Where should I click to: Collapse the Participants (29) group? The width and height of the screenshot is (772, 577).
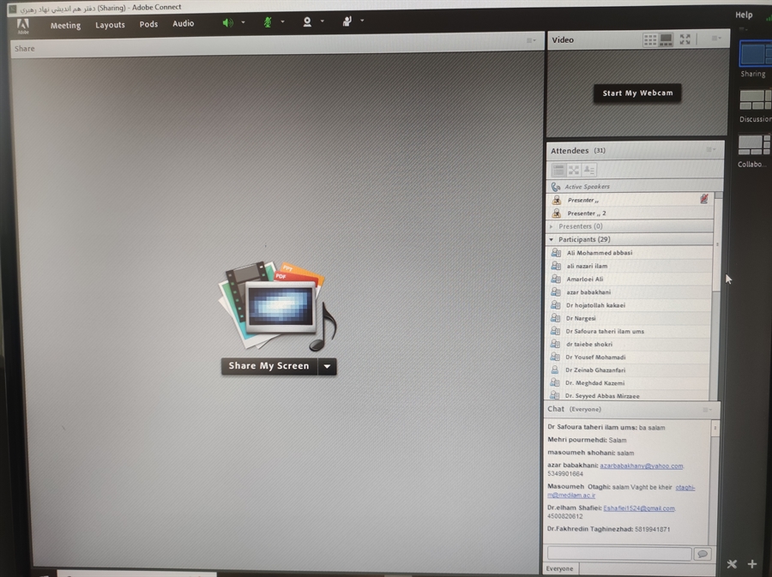click(x=552, y=239)
